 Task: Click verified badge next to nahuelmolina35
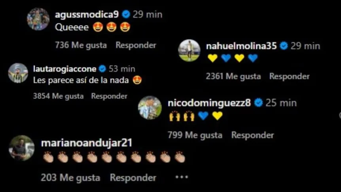click(284, 46)
